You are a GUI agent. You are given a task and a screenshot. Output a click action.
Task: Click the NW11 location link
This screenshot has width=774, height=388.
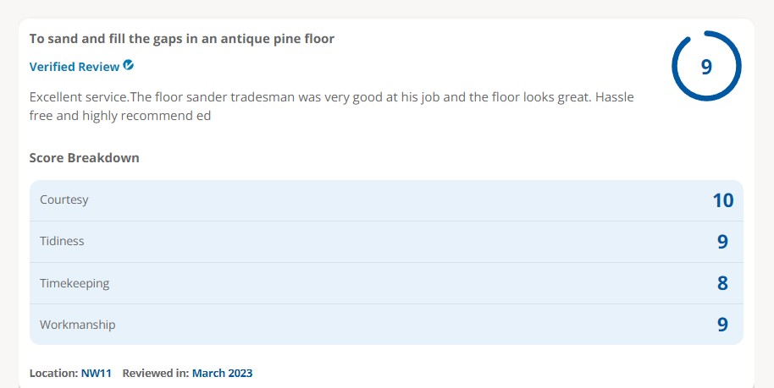tap(96, 373)
